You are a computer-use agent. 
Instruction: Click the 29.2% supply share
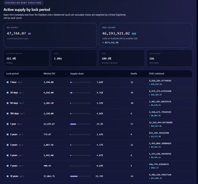100,124
